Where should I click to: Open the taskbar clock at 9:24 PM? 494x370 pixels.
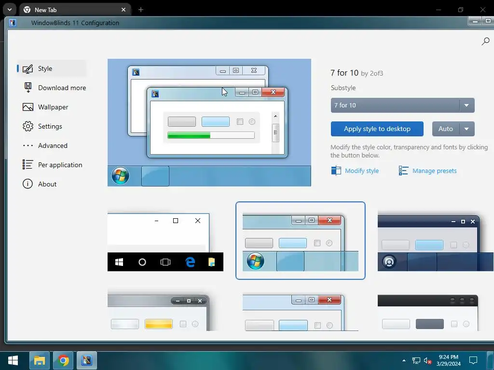[x=448, y=360]
